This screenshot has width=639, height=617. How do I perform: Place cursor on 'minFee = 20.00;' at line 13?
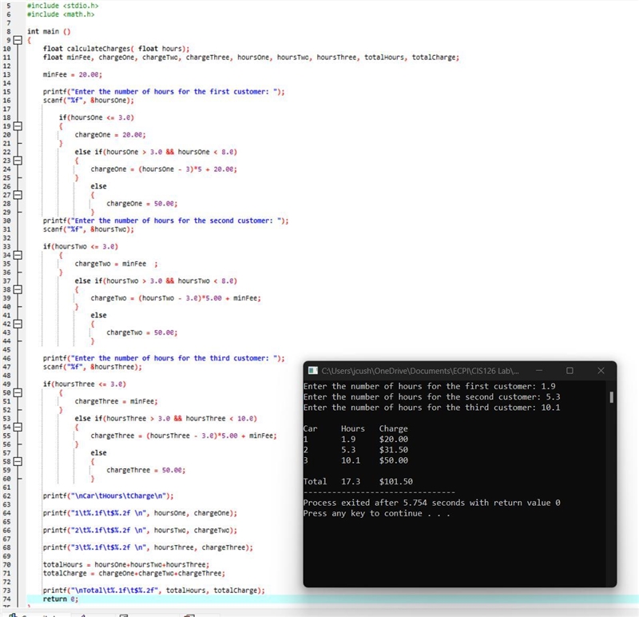pos(73,74)
